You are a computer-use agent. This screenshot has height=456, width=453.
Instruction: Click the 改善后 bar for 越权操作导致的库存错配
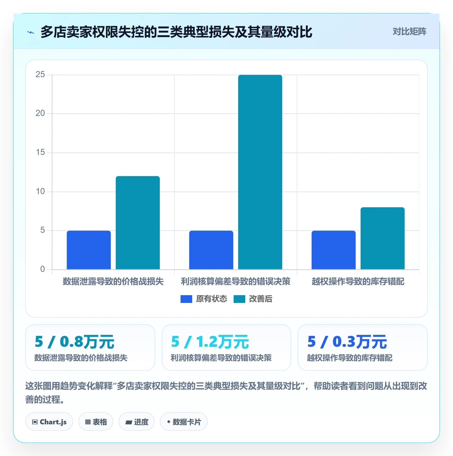click(x=383, y=238)
